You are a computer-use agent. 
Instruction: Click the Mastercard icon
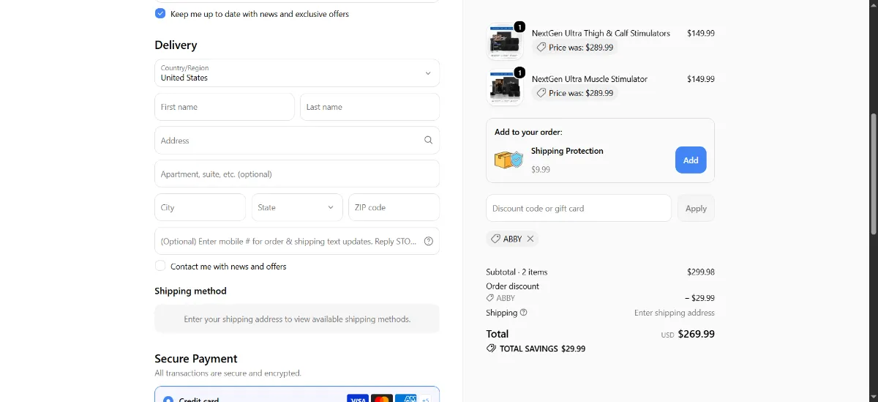tap(381, 399)
